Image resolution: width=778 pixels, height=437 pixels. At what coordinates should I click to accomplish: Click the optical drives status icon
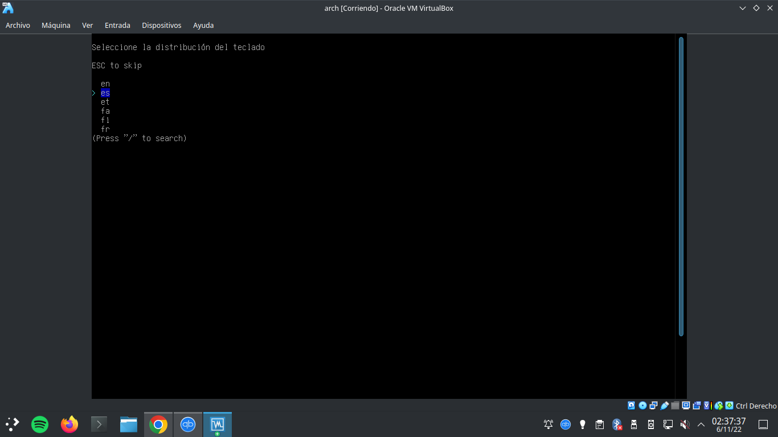[642, 406]
